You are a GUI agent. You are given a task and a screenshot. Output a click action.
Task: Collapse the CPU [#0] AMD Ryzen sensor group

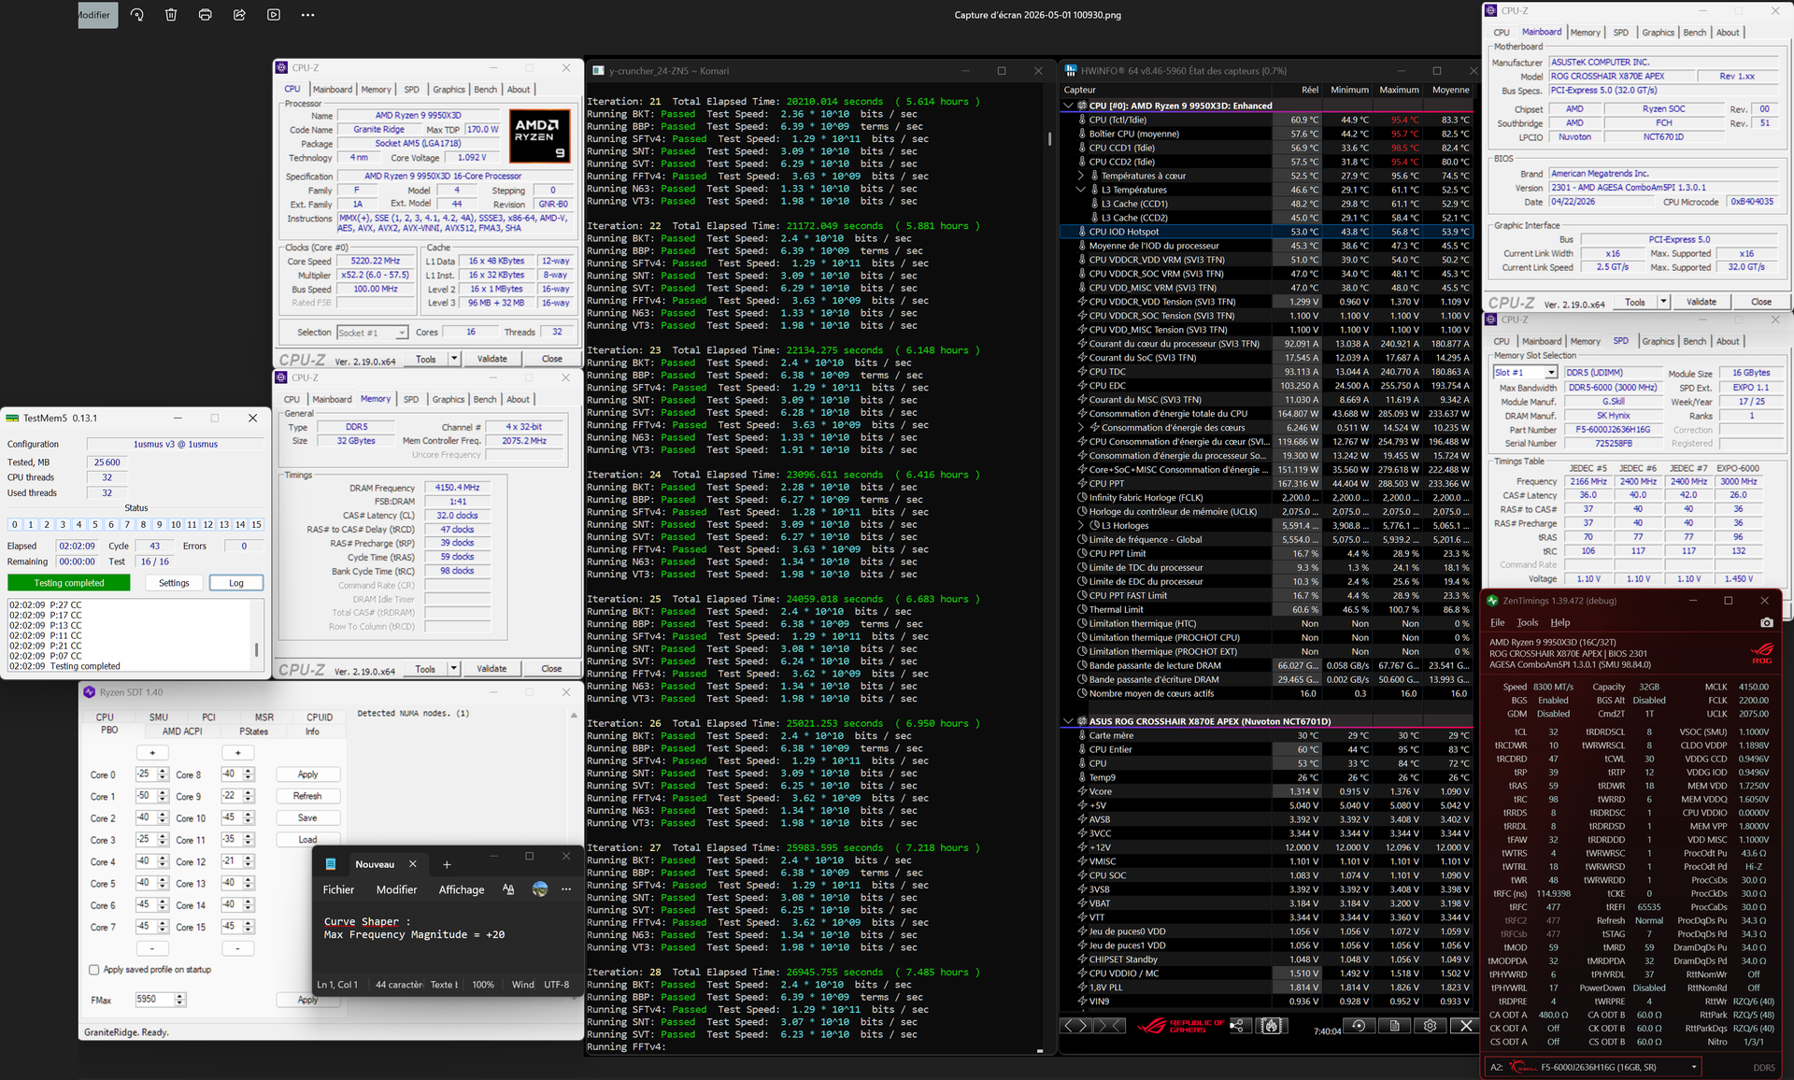coord(1068,106)
